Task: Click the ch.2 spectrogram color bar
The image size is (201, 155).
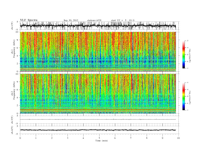Action: (183, 96)
